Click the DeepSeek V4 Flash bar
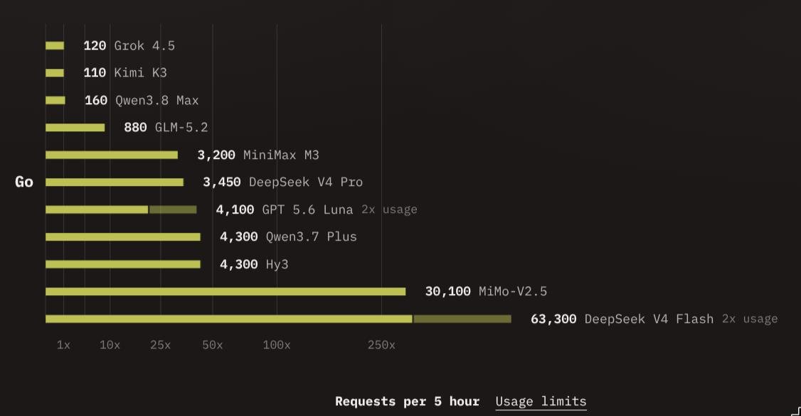 tap(278, 319)
